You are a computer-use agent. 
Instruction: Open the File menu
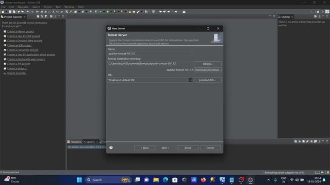click(x=4, y=7)
